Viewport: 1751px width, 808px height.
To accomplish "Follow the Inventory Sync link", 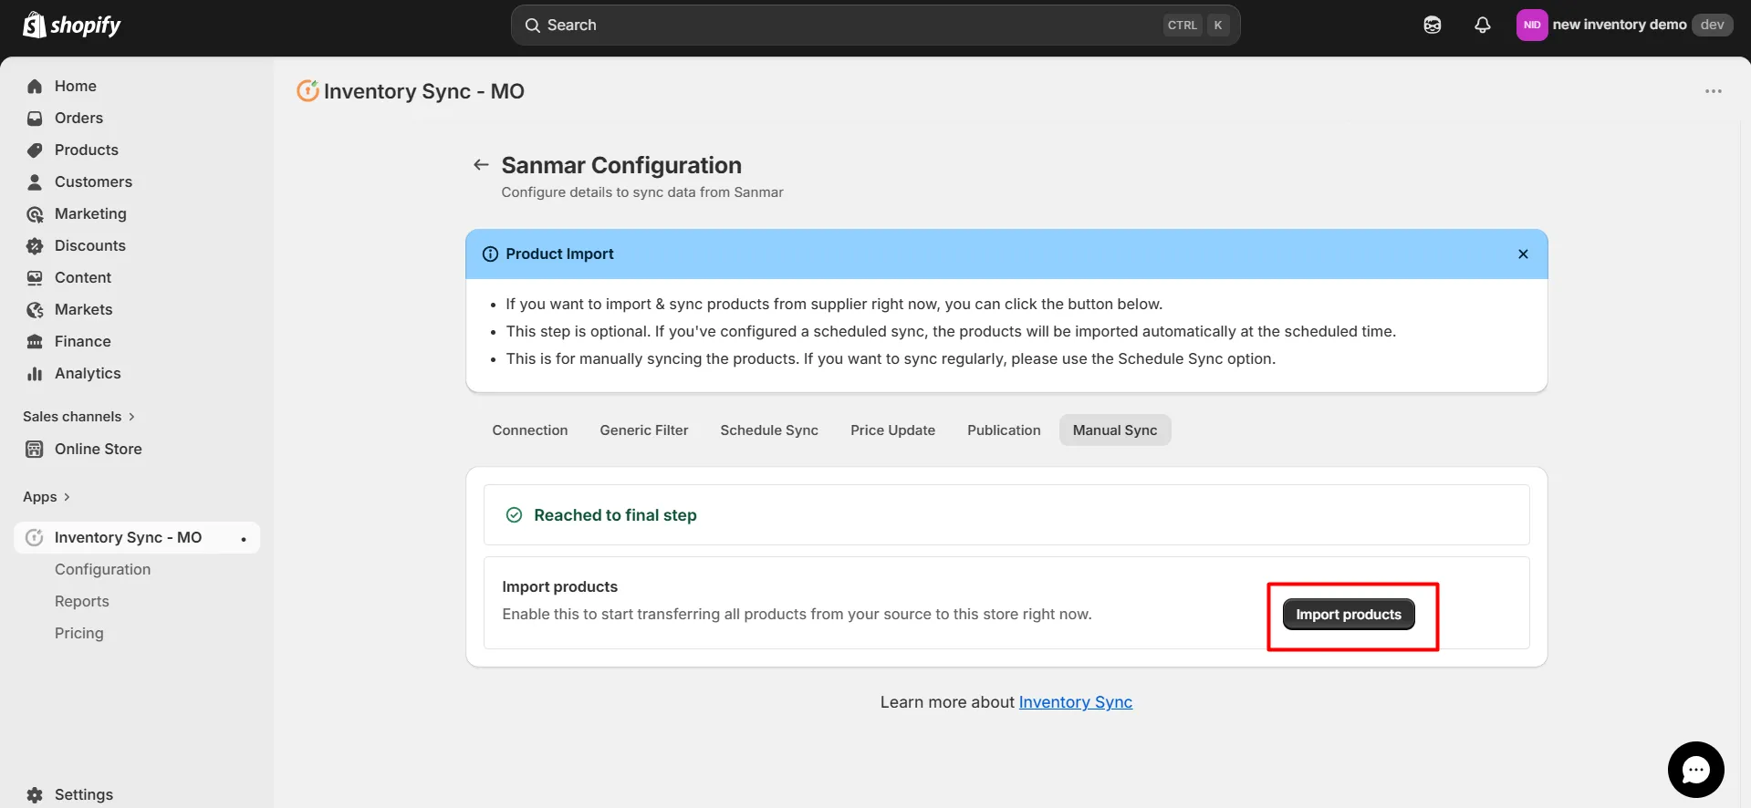I will point(1076,702).
